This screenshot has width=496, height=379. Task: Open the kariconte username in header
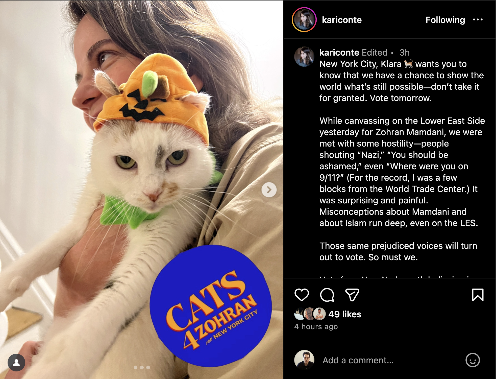[x=342, y=20]
